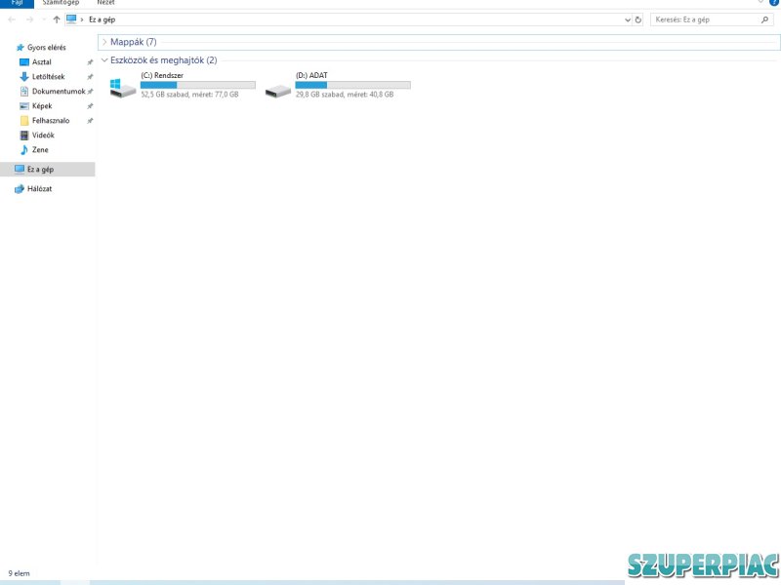Open address bar history dropdown

click(627, 19)
